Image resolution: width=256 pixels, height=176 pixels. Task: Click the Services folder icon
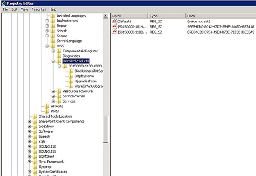tap(59, 101)
